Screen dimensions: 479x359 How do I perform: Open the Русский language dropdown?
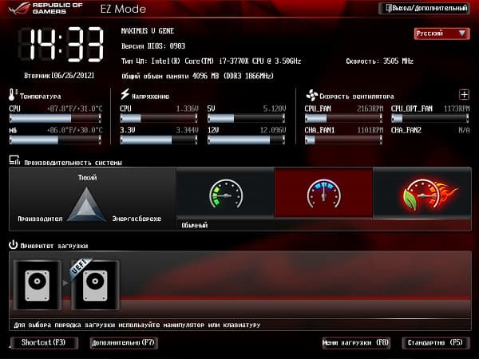(441, 34)
